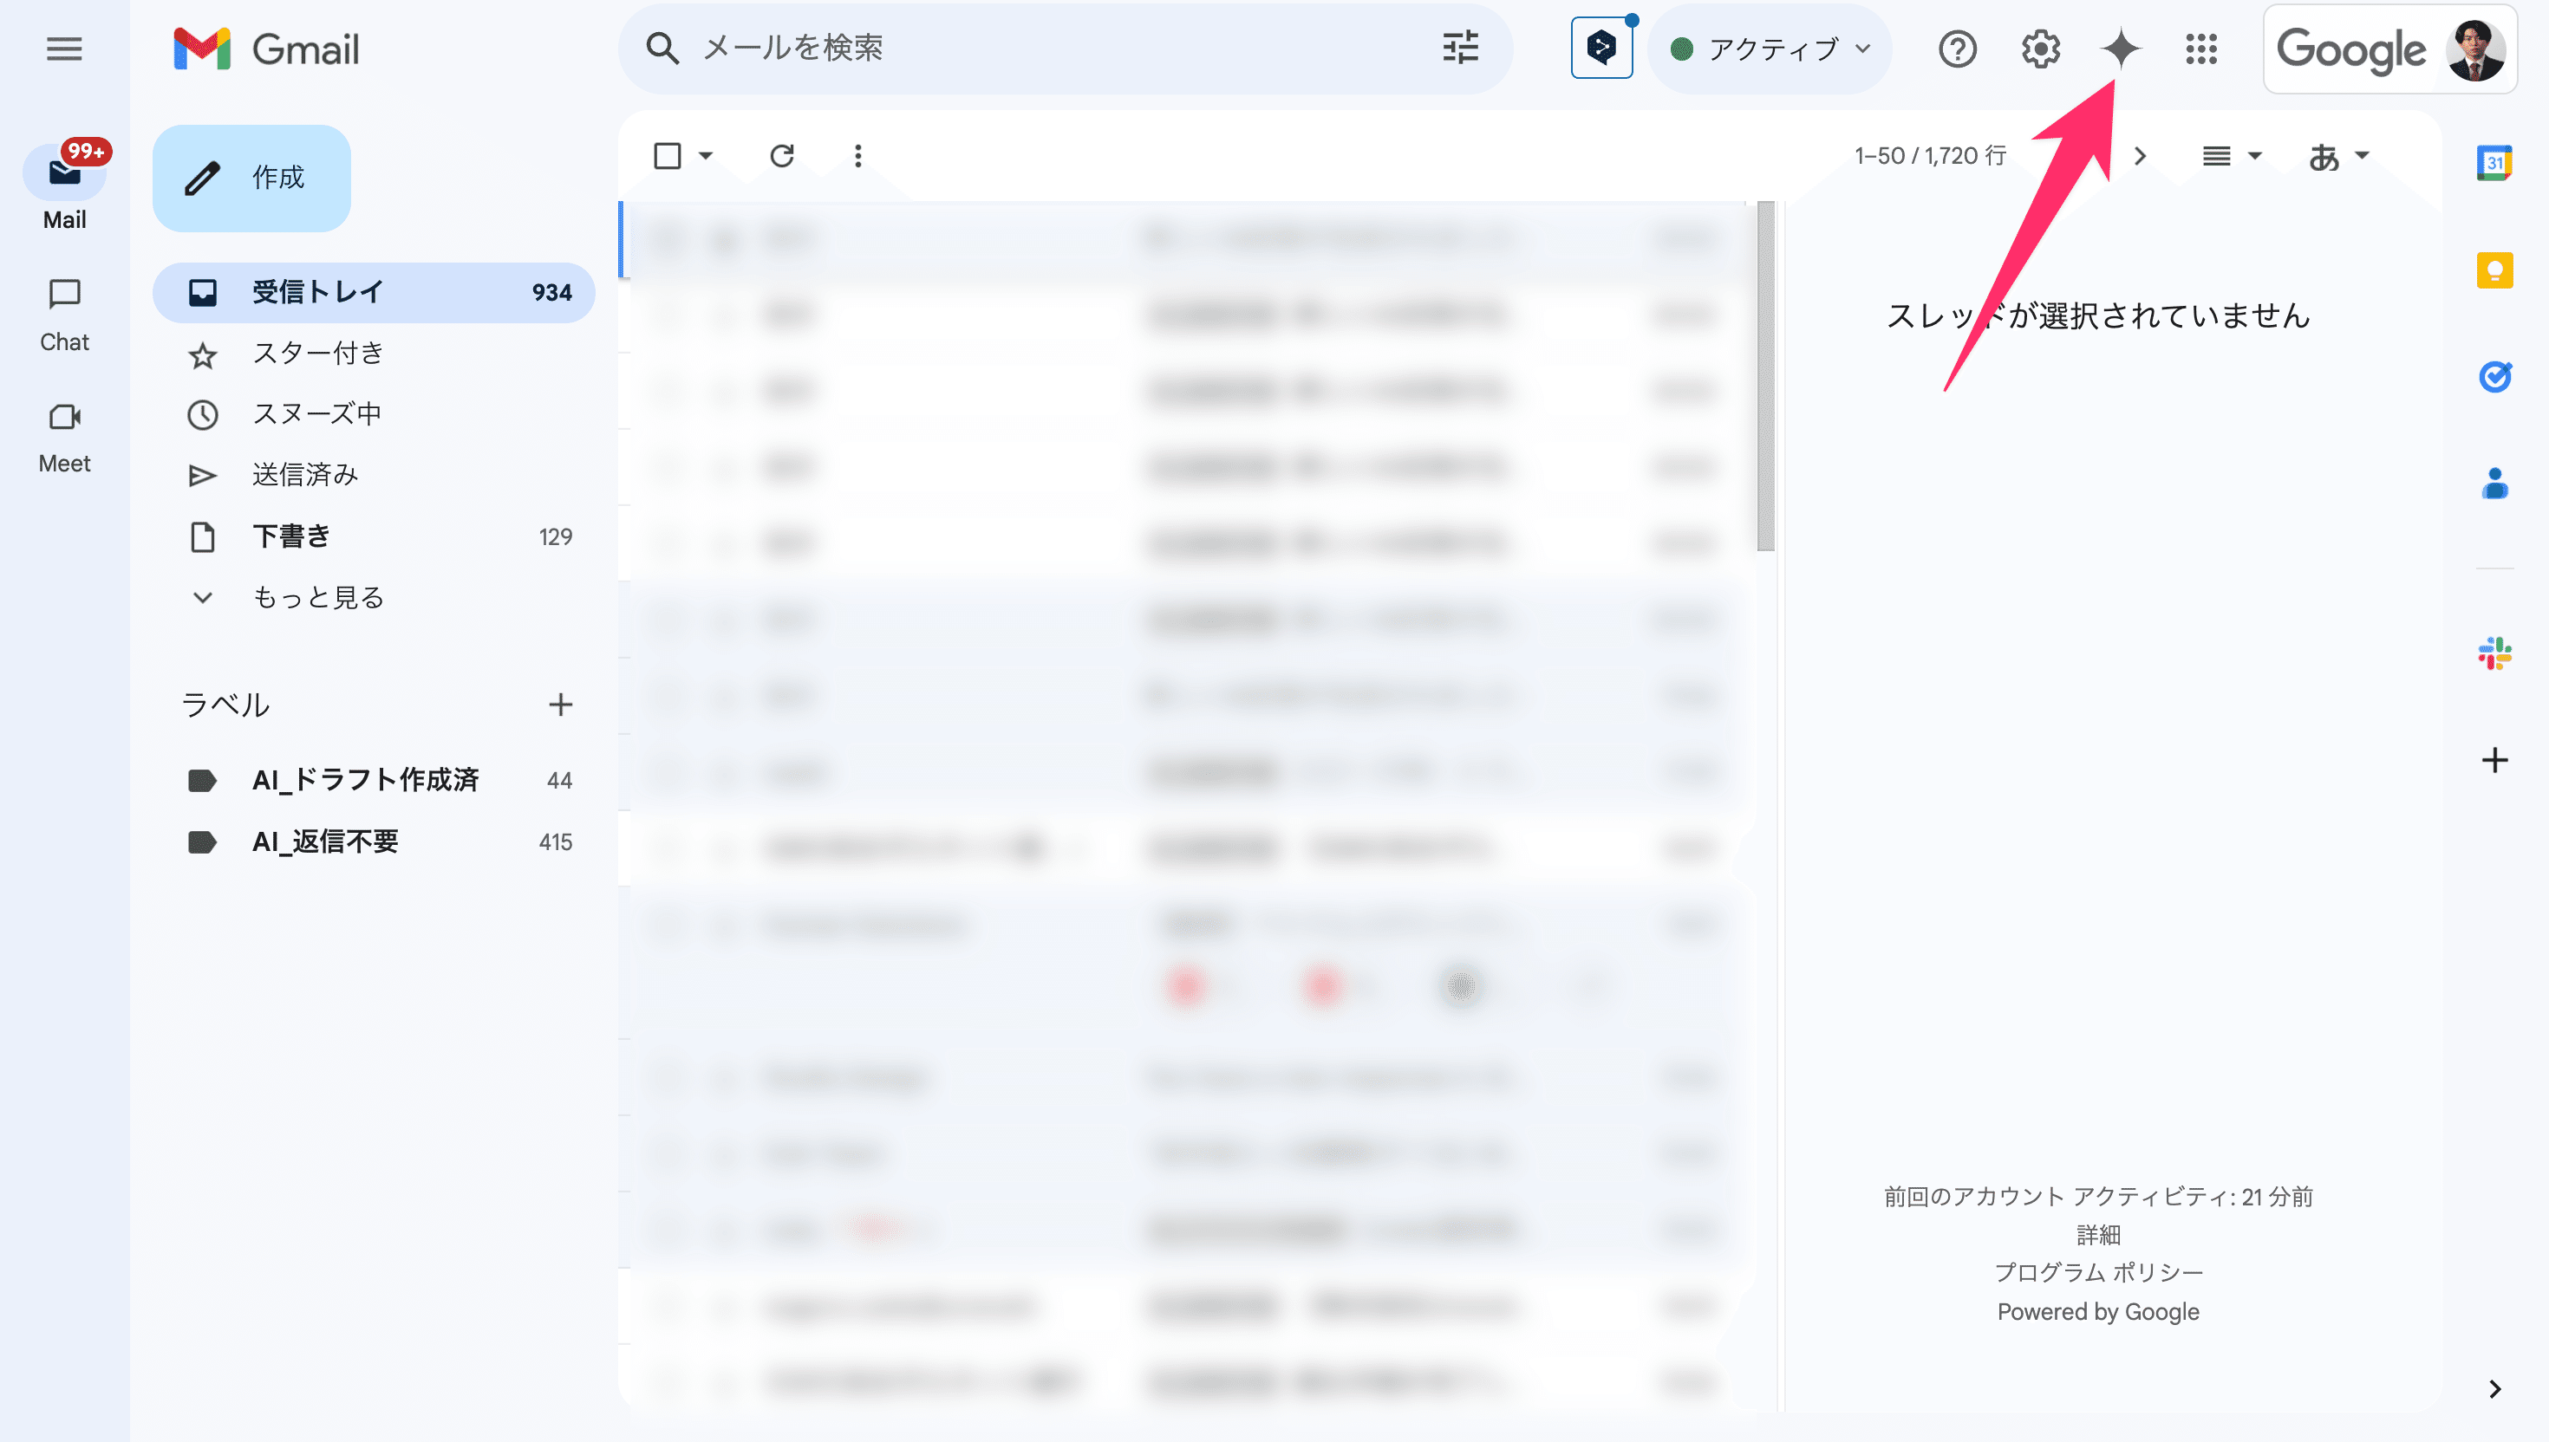The height and width of the screenshot is (1442, 2549).
Task: Open the Settings gear
Action: pos(2040,49)
